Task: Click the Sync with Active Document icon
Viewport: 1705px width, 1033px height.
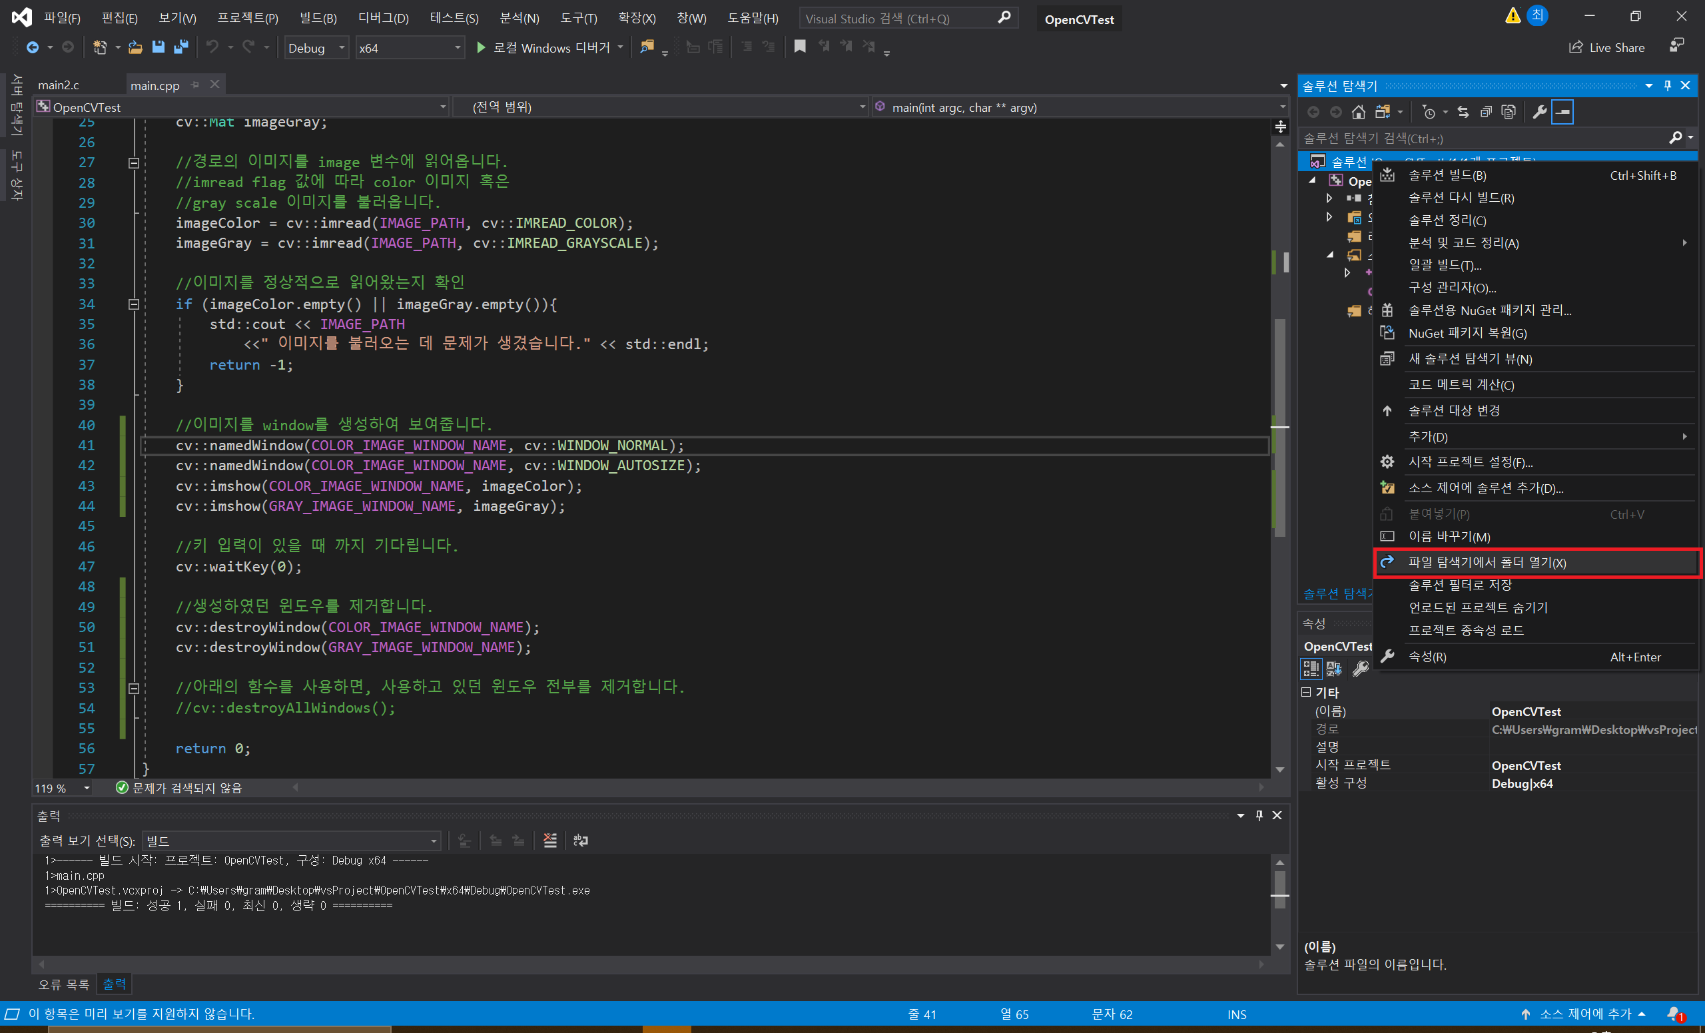Action: [1463, 111]
